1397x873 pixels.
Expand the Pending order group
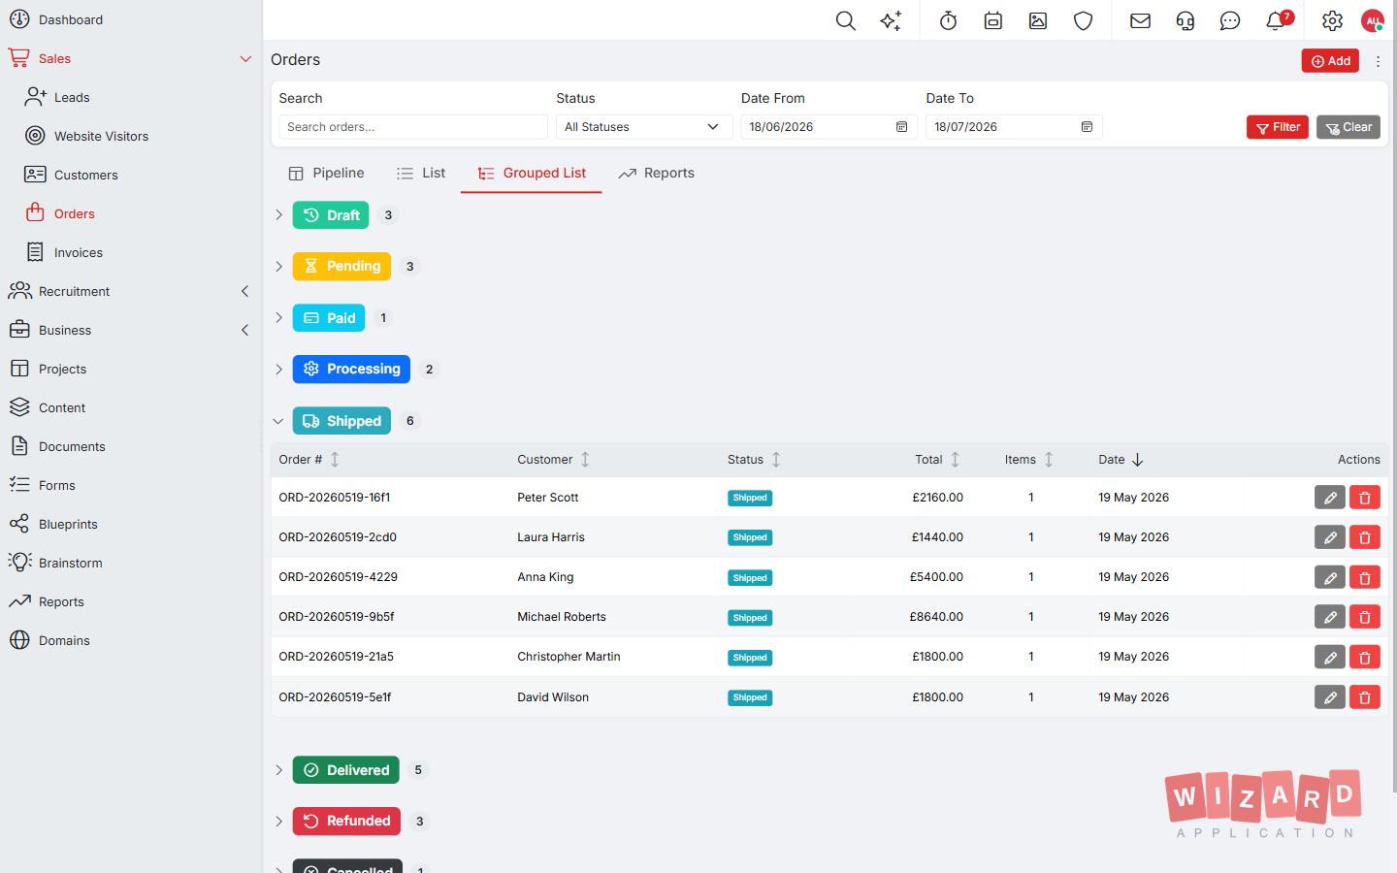click(278, 267)
